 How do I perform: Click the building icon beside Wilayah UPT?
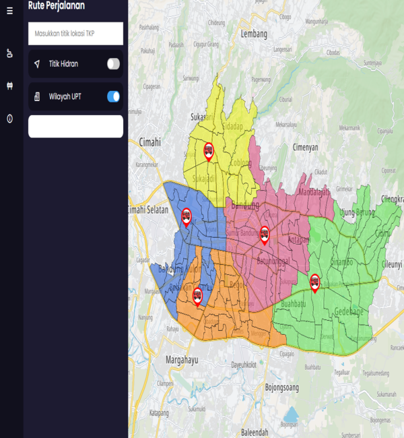[x=38, y=96]
